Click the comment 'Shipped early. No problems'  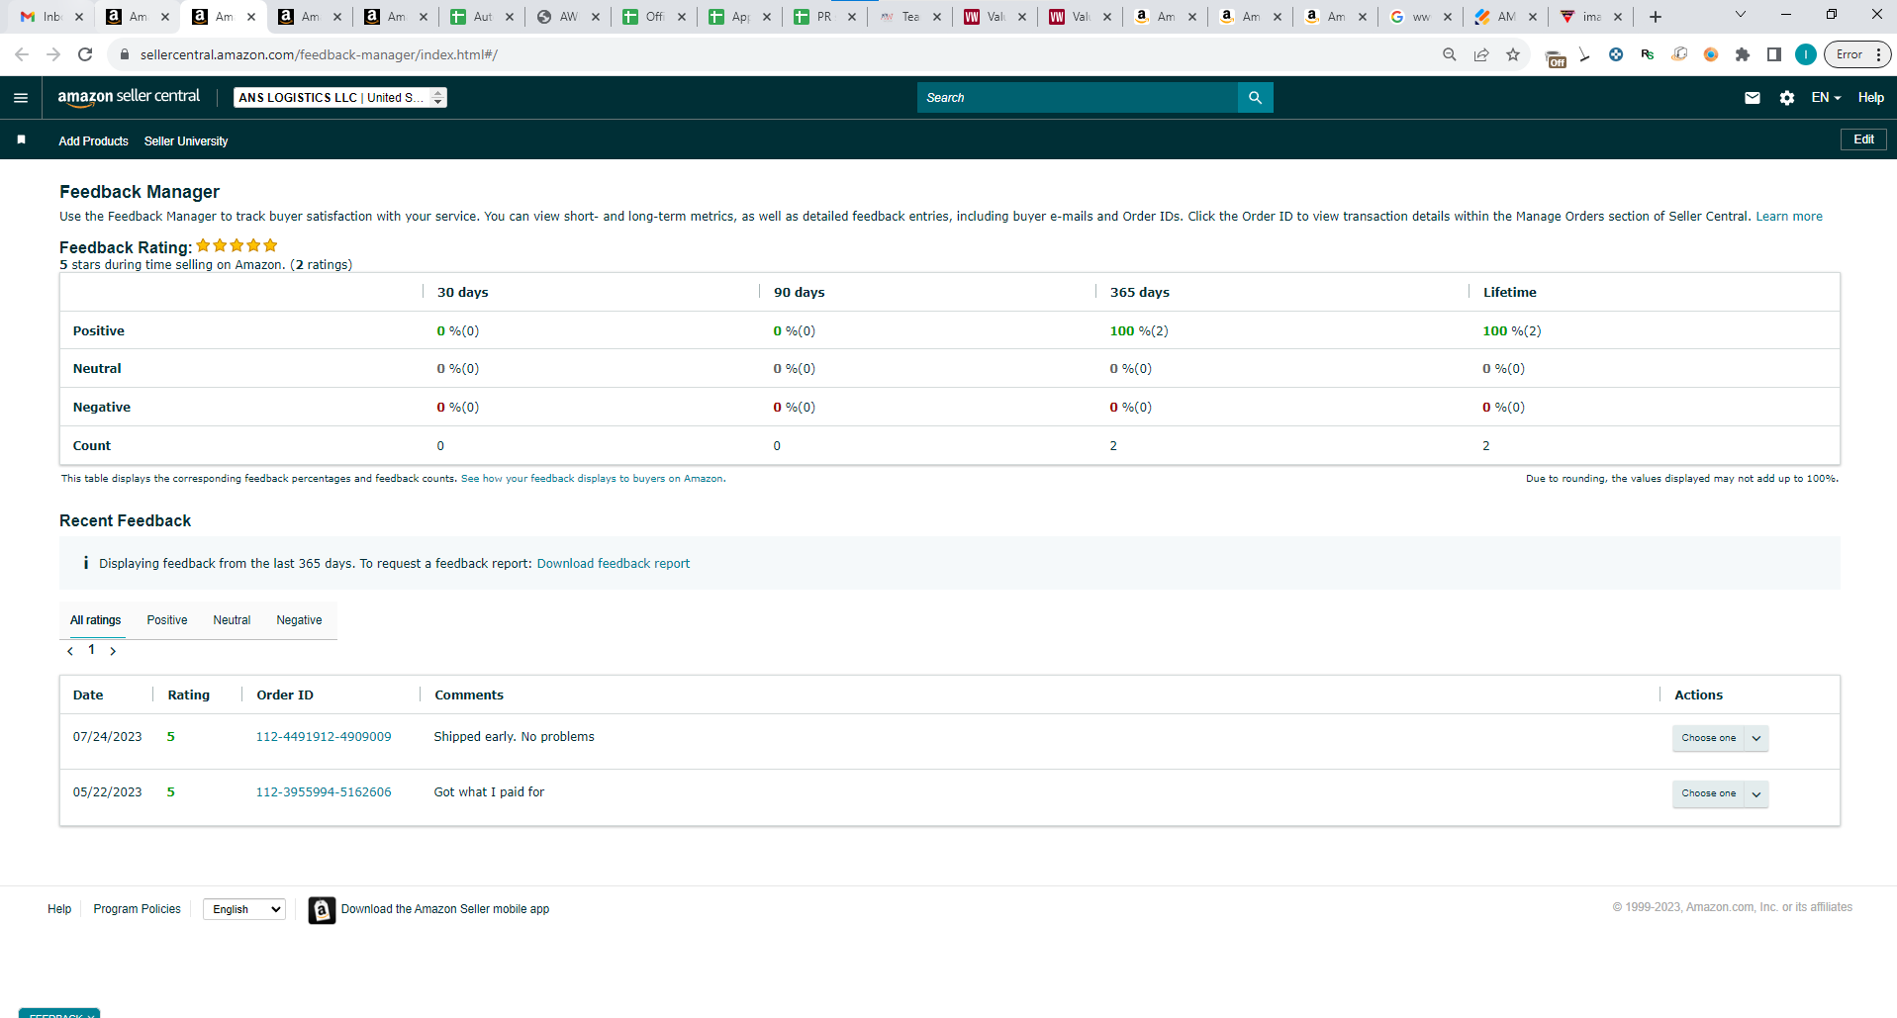[515, 737]
